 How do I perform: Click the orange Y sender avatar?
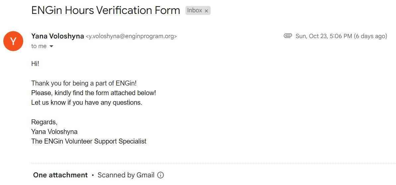[13, 41]
